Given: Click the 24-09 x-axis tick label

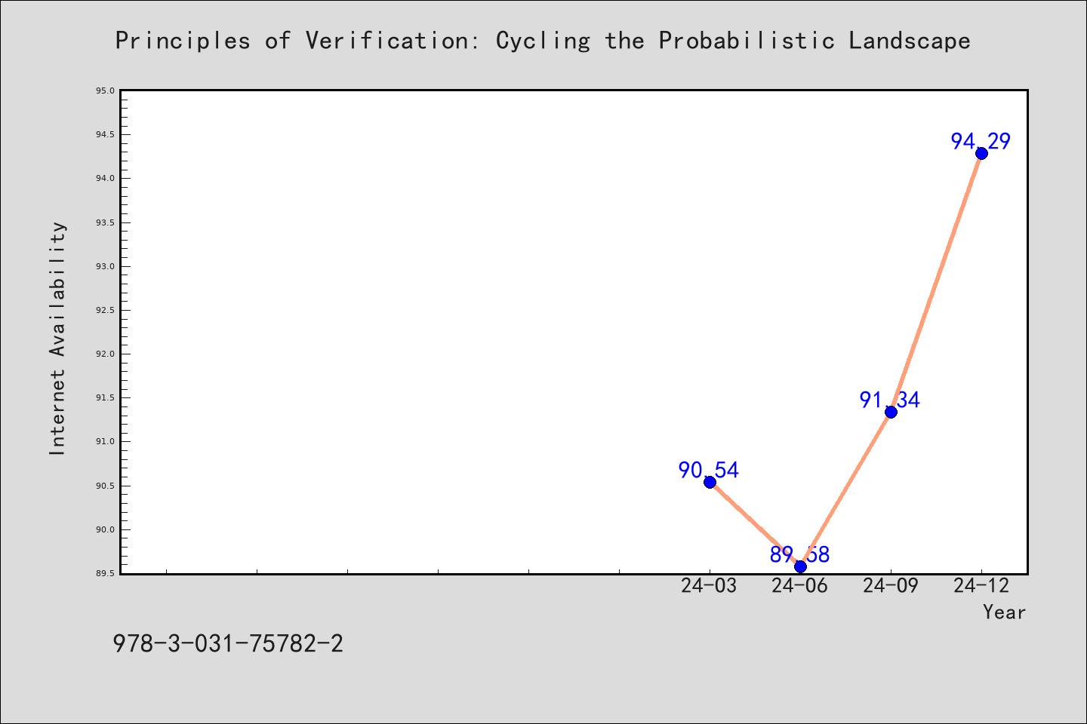Looking at the screenshot, I should click(890, 585).
